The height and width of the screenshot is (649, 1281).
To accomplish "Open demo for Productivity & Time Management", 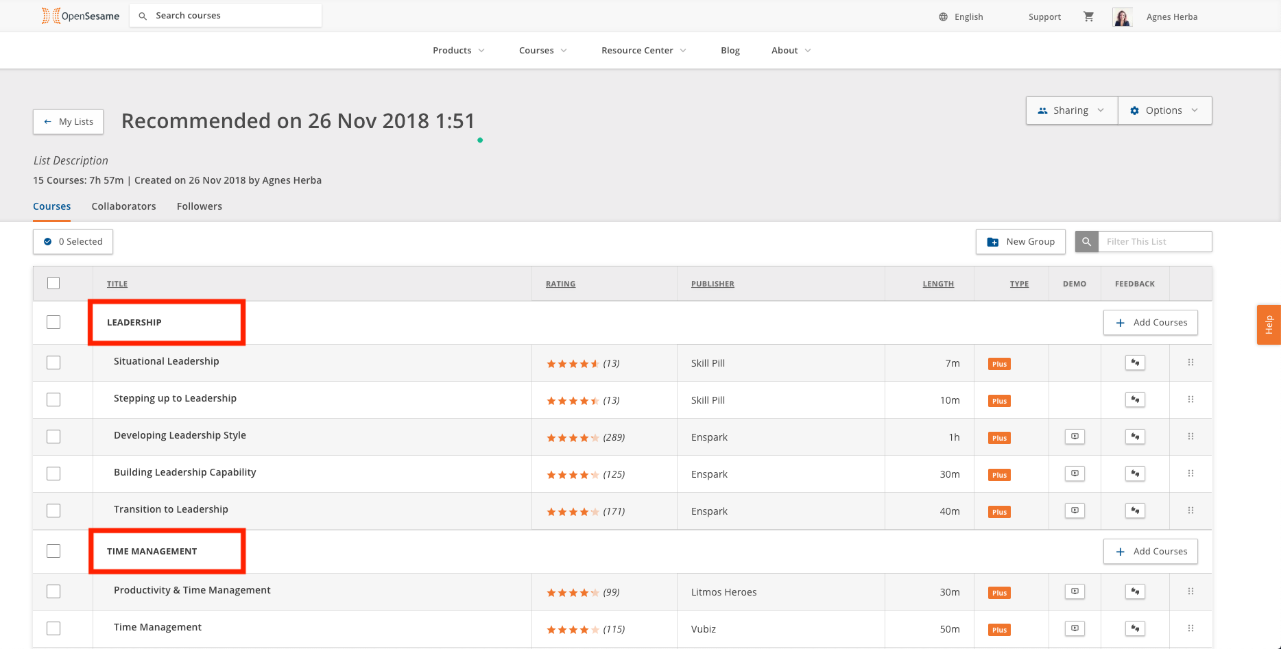I will tap(1075, 591).
